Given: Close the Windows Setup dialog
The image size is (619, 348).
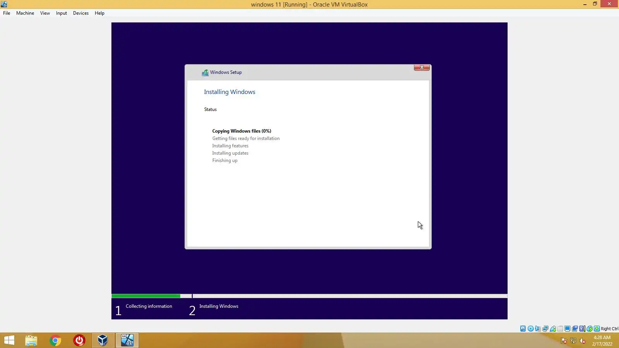Looking at the screenshot, I should coord(422,68).
